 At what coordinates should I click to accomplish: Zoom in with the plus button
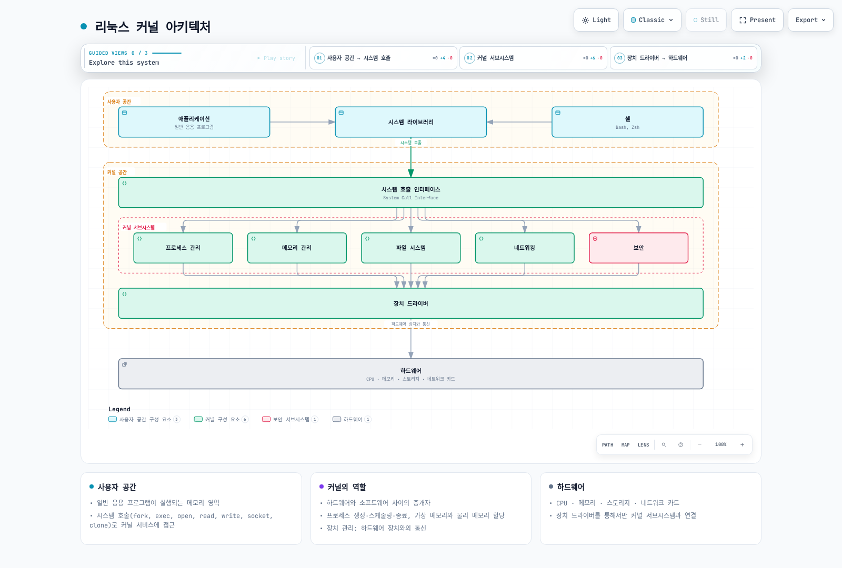pos(743,445)
